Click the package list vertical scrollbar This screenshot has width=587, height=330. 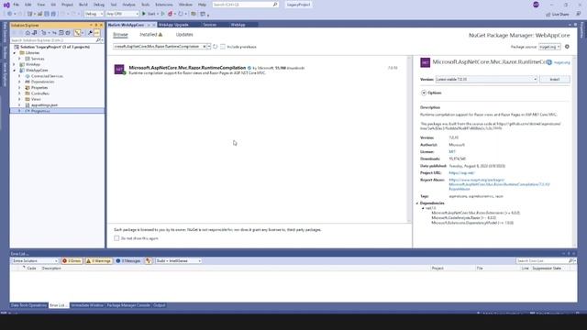(x=409, y=139)
